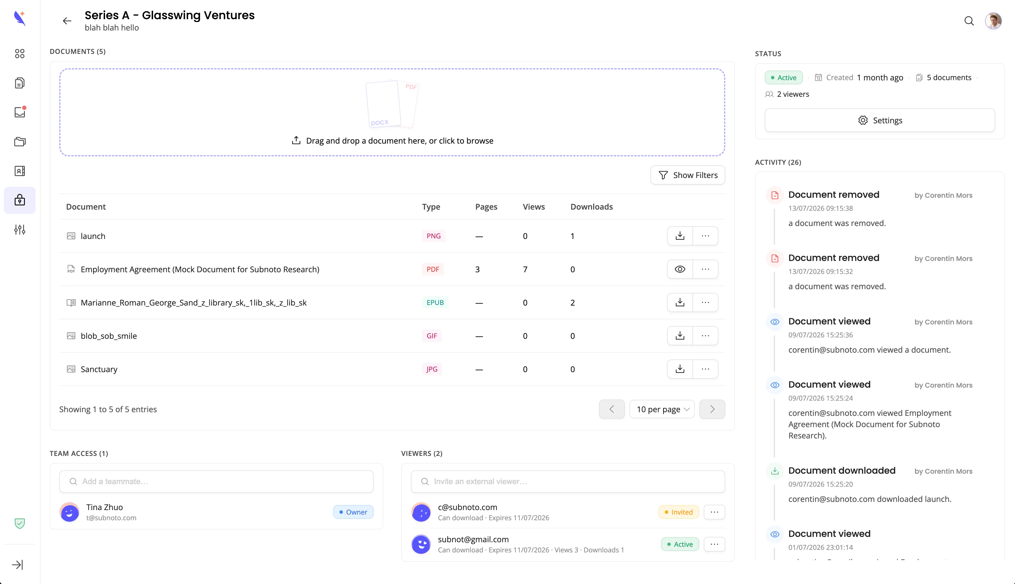Select the subnot@gmail.com viewer entry

click(x=568, y=544)
